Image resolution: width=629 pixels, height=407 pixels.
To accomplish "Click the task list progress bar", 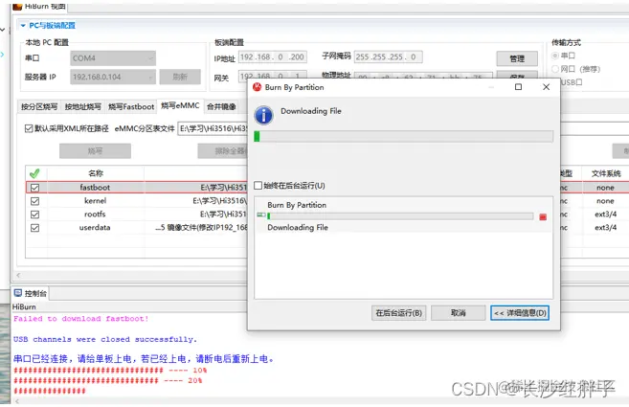I will click(x=400, y=216).
